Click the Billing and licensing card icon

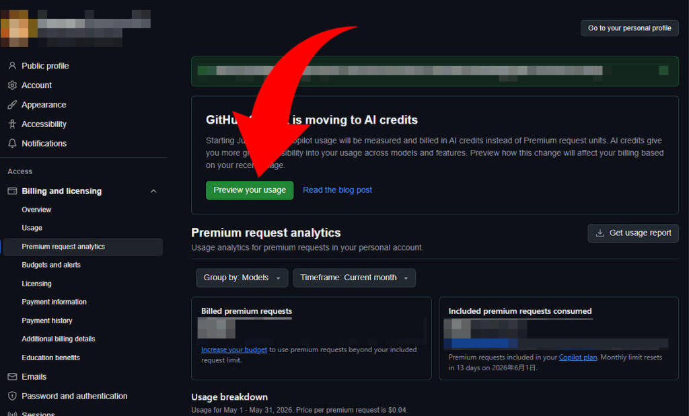point(12,191)
